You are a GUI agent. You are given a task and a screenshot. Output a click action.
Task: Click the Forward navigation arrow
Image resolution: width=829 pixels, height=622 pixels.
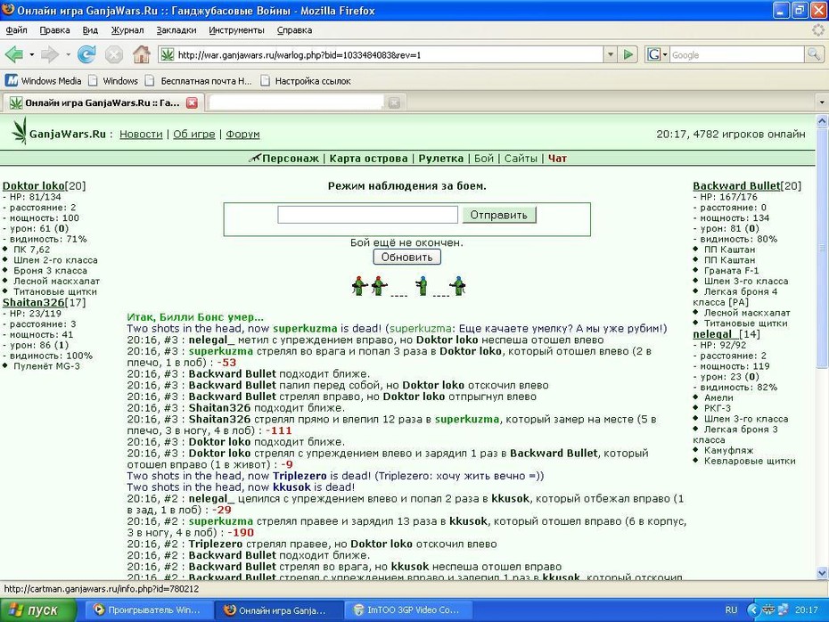coord(50,54)
